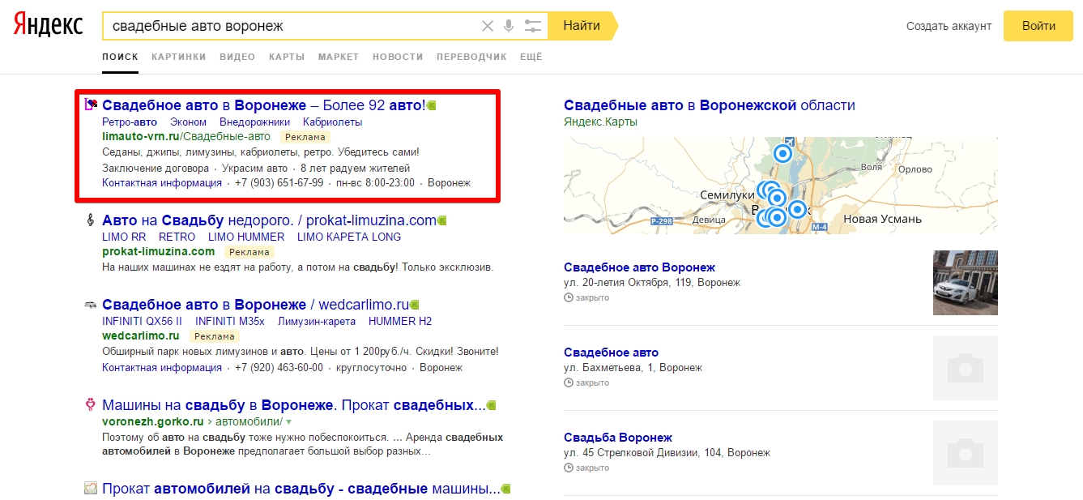
Task: Click the treble clef favicon of prokat-limuzina result
Action: click(x=91, y=220)
